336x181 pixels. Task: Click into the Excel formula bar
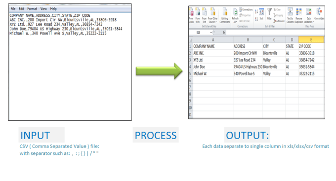[275, 33]
